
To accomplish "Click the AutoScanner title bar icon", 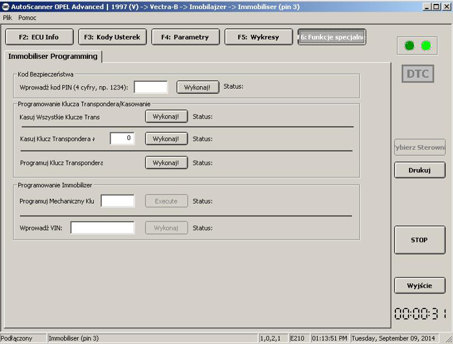I will click(5, 6).
